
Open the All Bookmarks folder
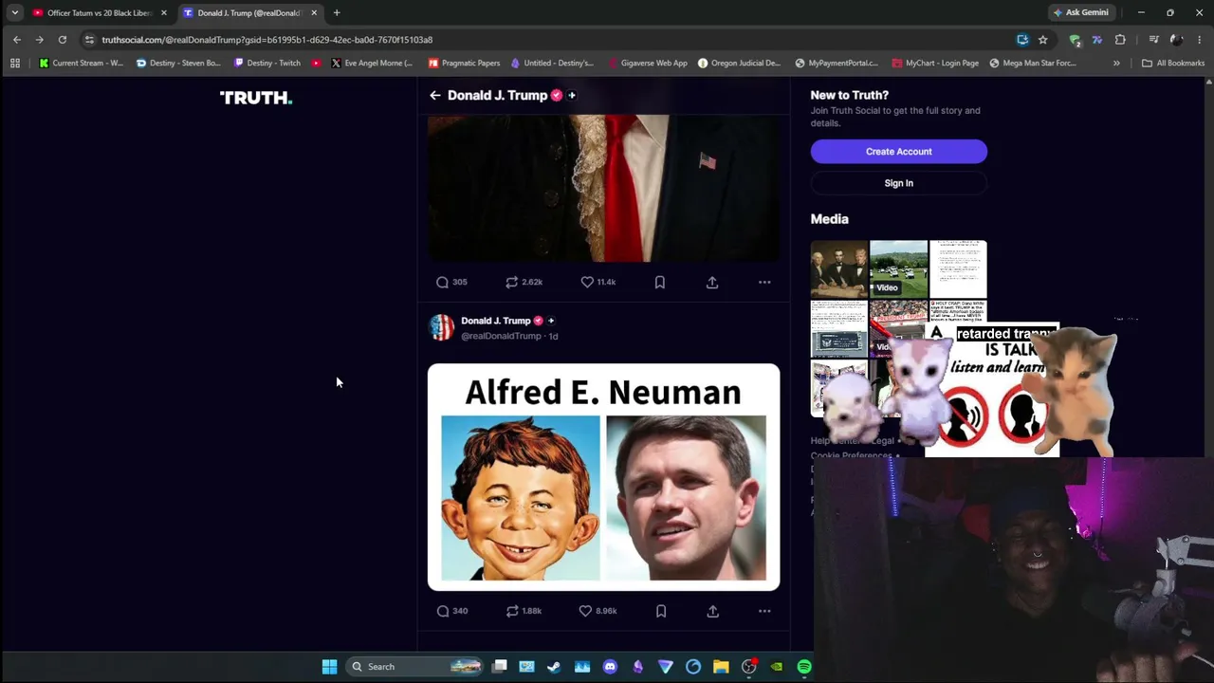point(1173,64)
